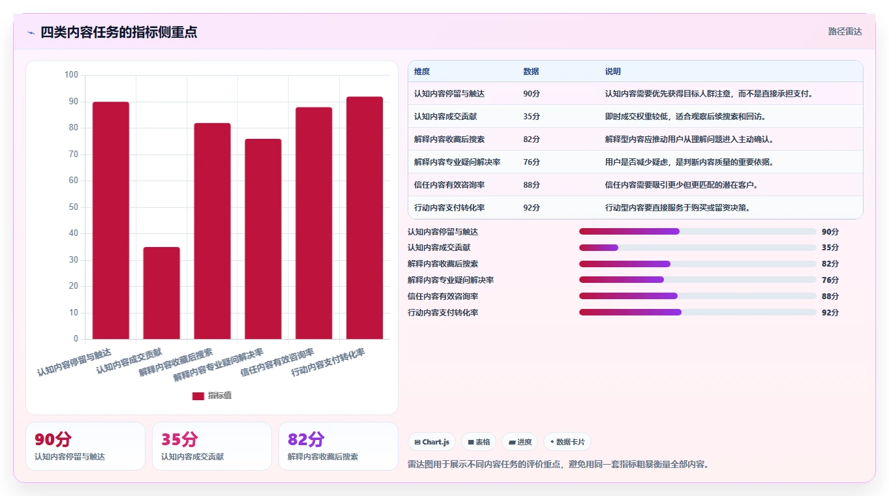
Task: Click the 76分 value in the table
Action: coord(532,162)
